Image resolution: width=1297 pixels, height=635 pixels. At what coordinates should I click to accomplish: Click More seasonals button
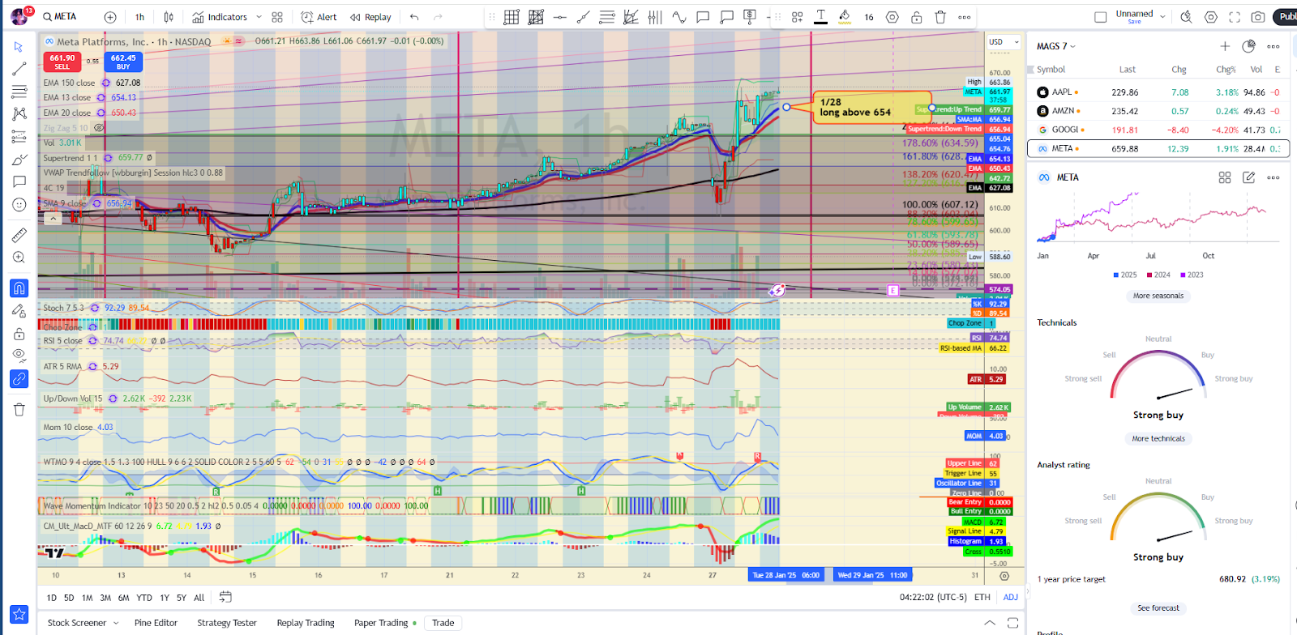1158,296
